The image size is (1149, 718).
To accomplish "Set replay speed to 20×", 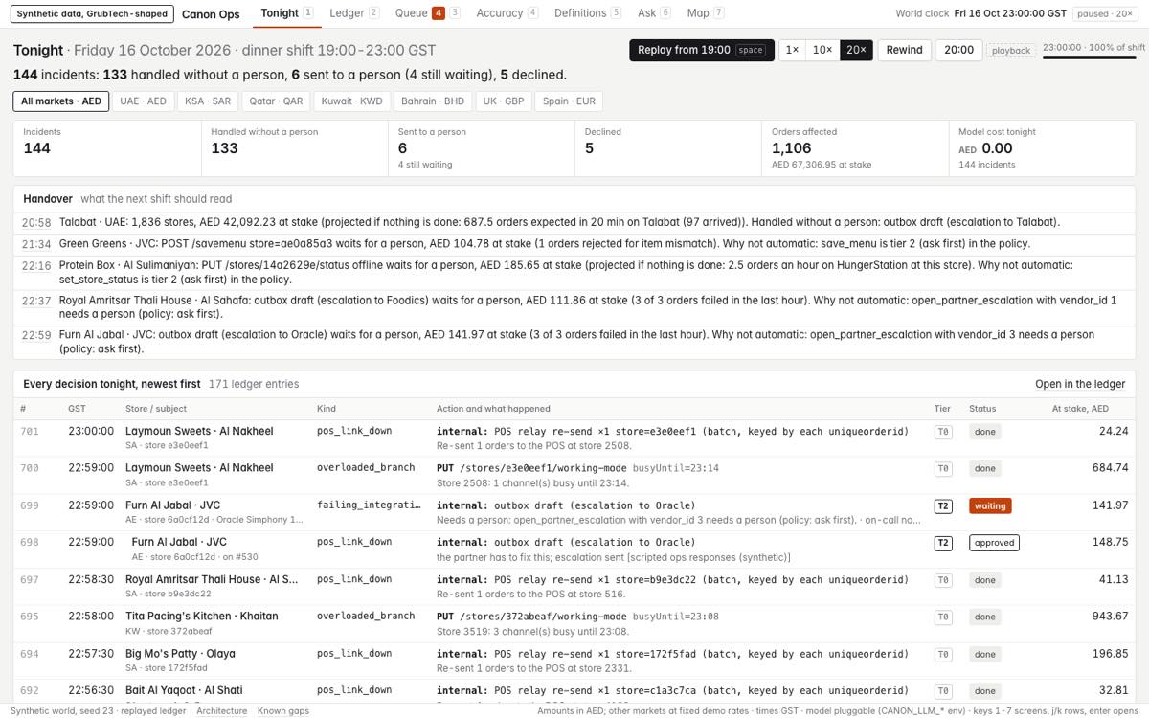I will pyautogui.click(x=856, y=50).
